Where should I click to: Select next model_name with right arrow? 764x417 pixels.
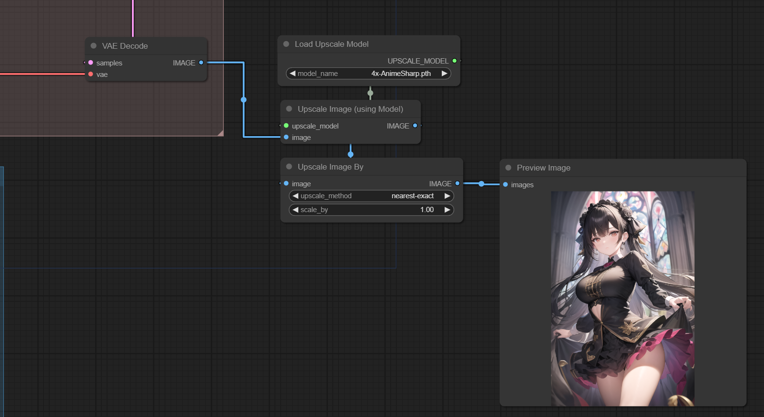tap(444, 73)
